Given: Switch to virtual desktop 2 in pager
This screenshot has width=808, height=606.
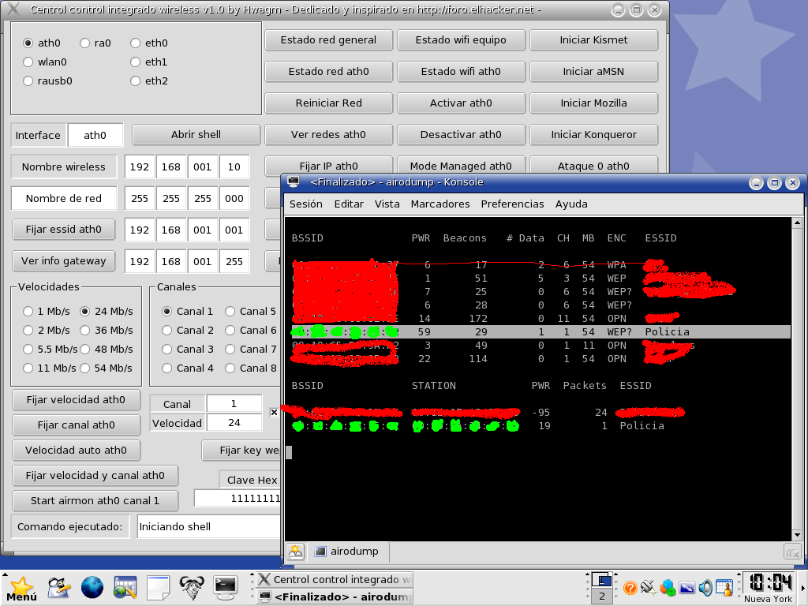Looking at the screenshot, I should point(601,596).
